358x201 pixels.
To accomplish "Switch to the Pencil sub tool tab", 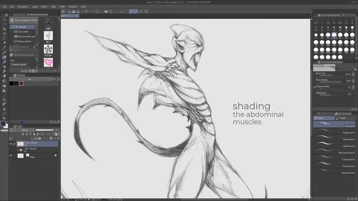I will 324,118.
